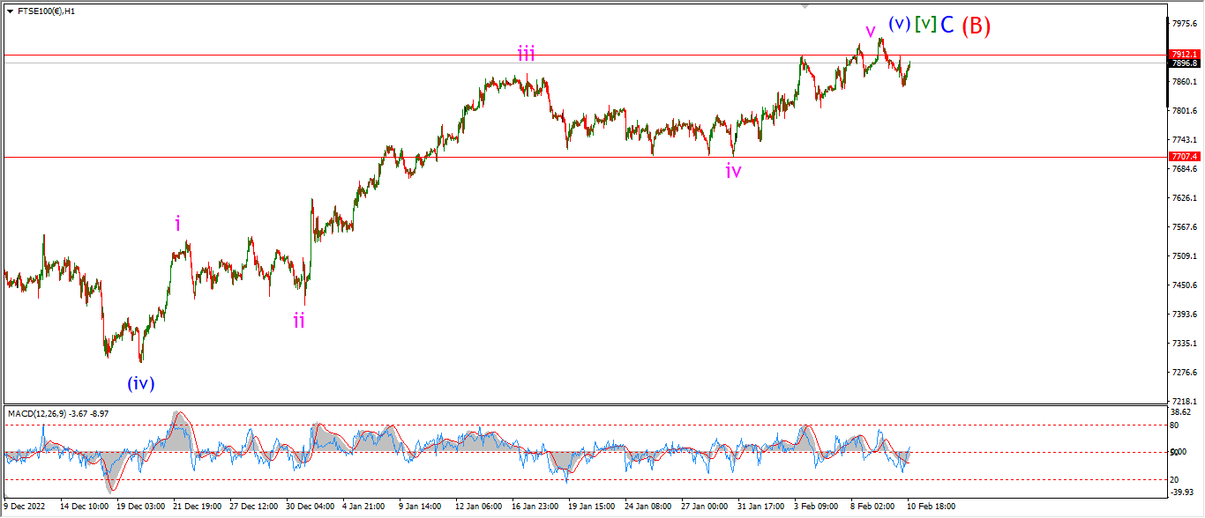Select the gray chart shift triangle marker

tap(805, 5)
